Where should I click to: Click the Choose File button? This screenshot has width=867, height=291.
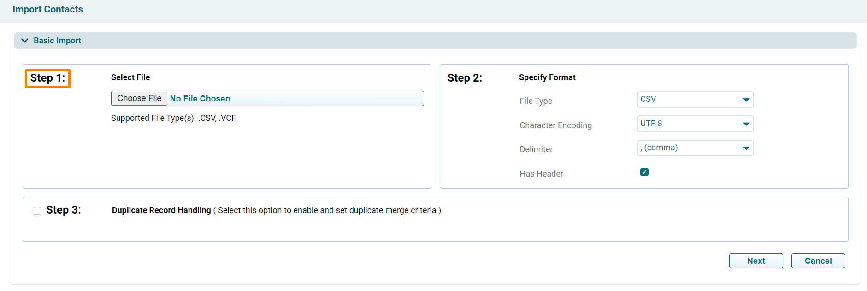point(139,98)
